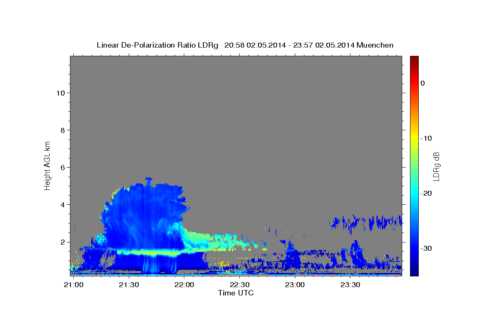497x331 pixels.
Task: Click the yellow -10 dB colorbar region
Action: click(414, 138)
